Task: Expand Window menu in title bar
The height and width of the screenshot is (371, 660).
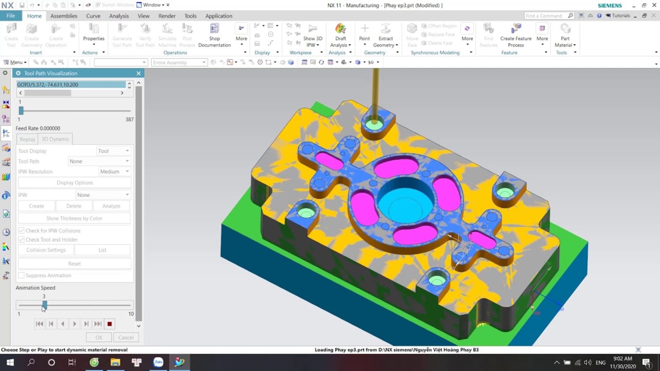Action: pos(151,5)
